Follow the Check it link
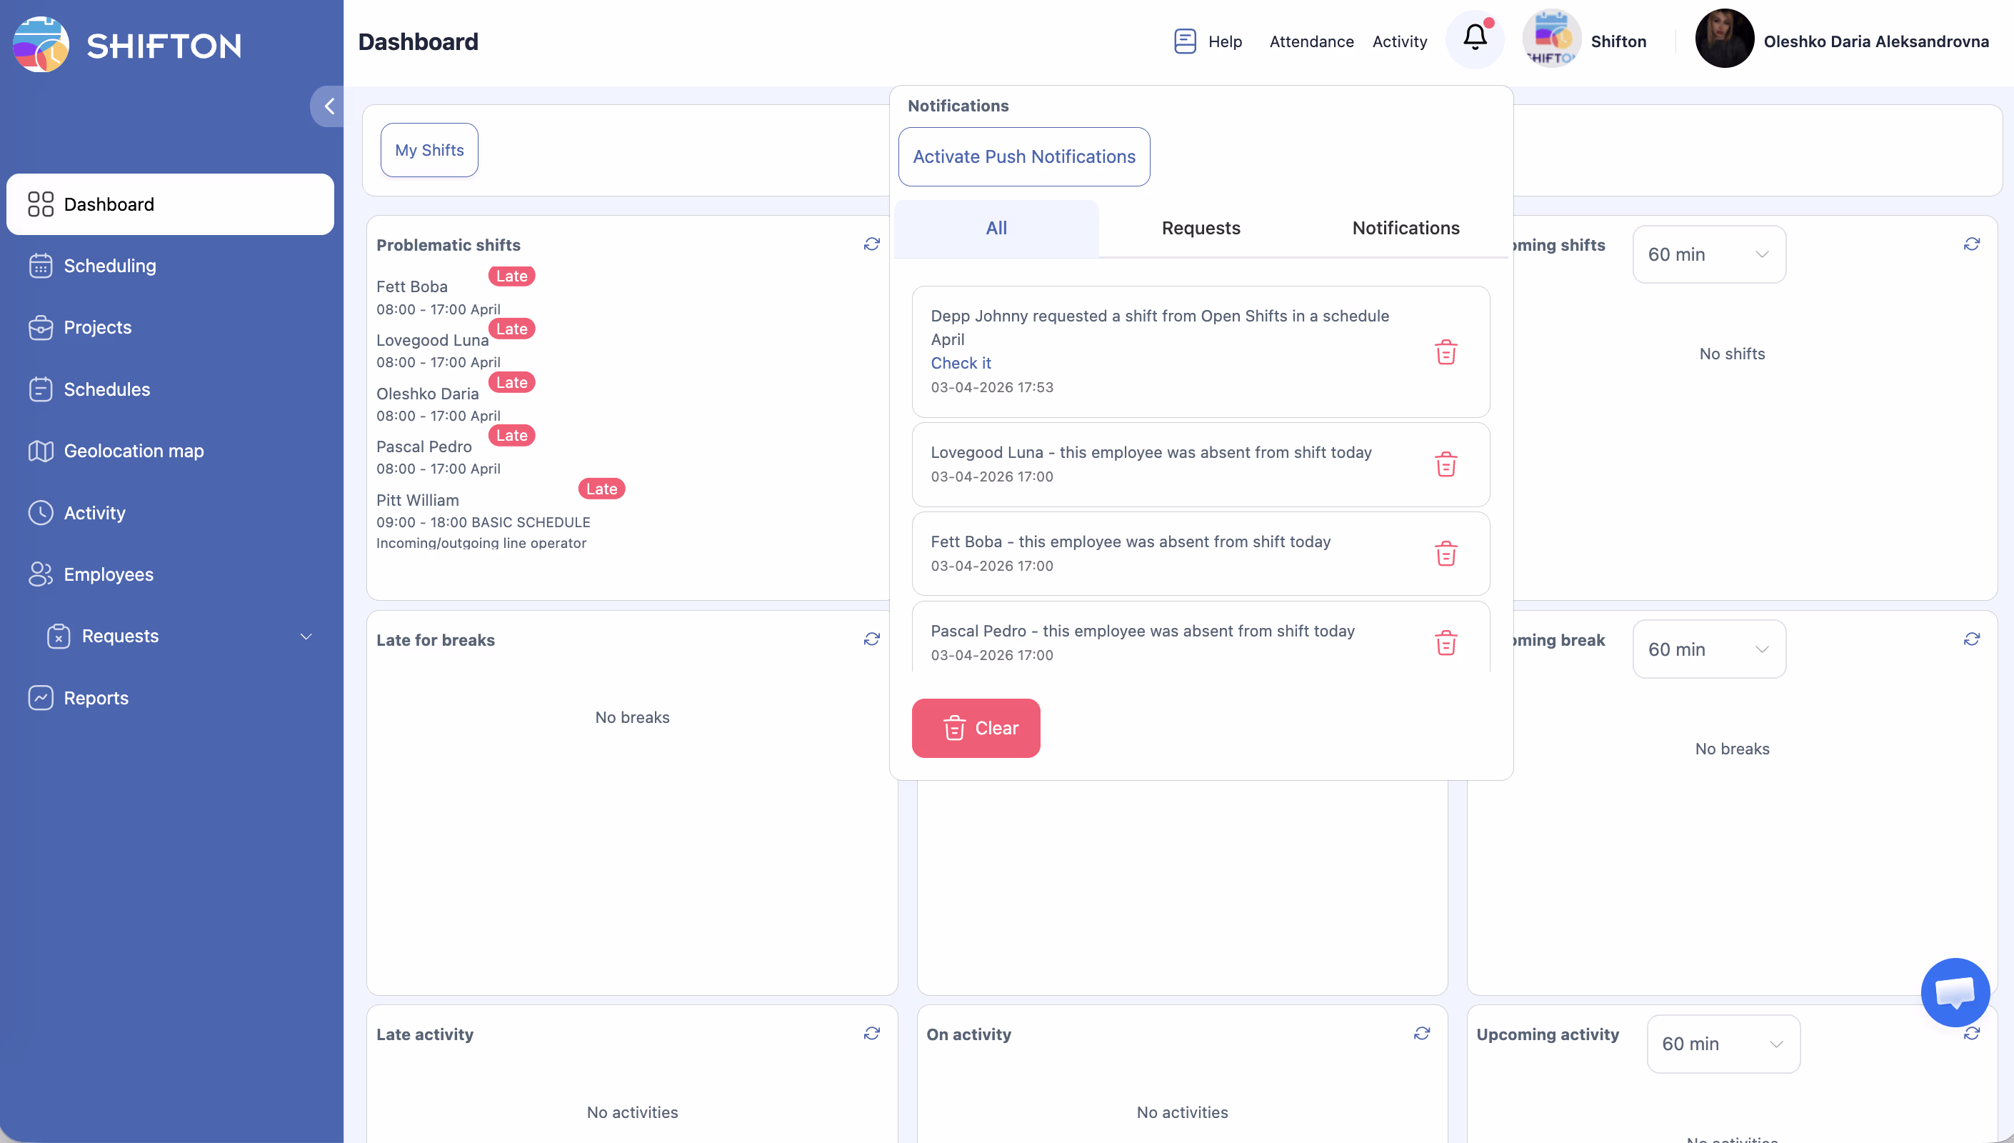2014x1143 pixels. point(961,364)
